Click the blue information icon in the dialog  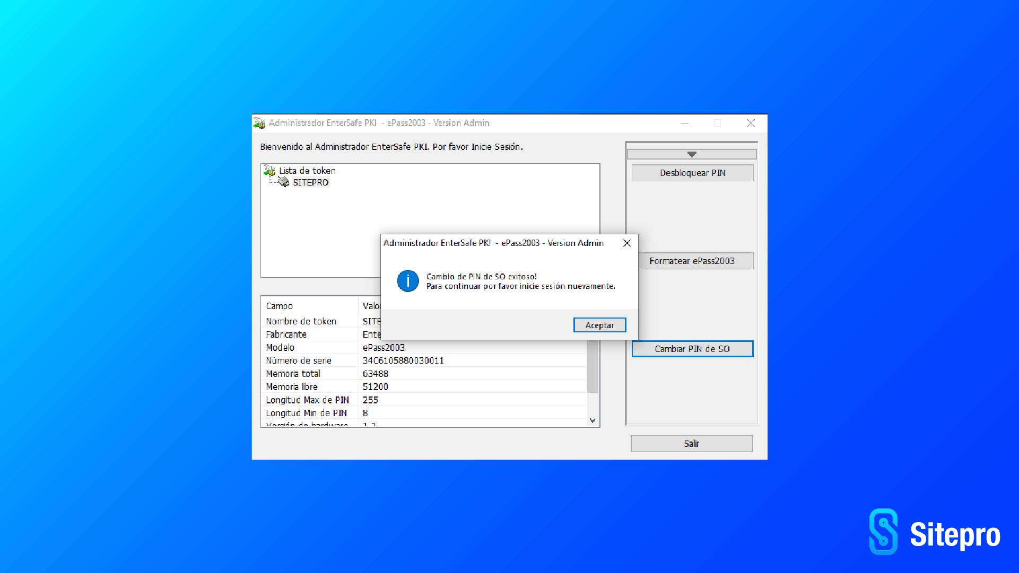[408, 281]
